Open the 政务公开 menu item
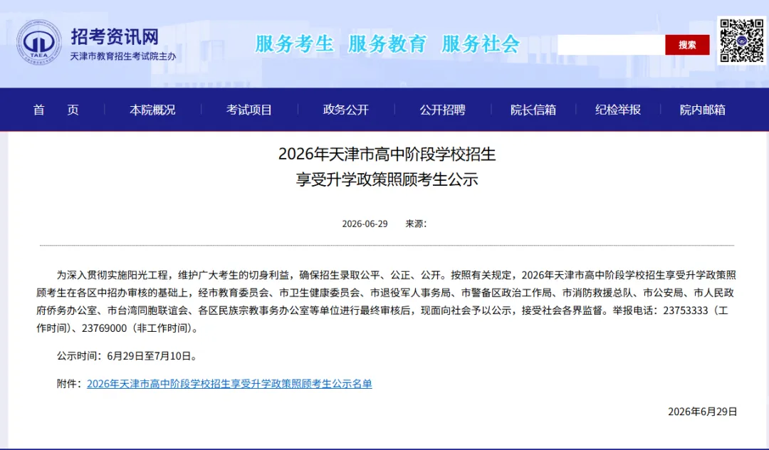This screenshot has width=769, height=450. 346,110
